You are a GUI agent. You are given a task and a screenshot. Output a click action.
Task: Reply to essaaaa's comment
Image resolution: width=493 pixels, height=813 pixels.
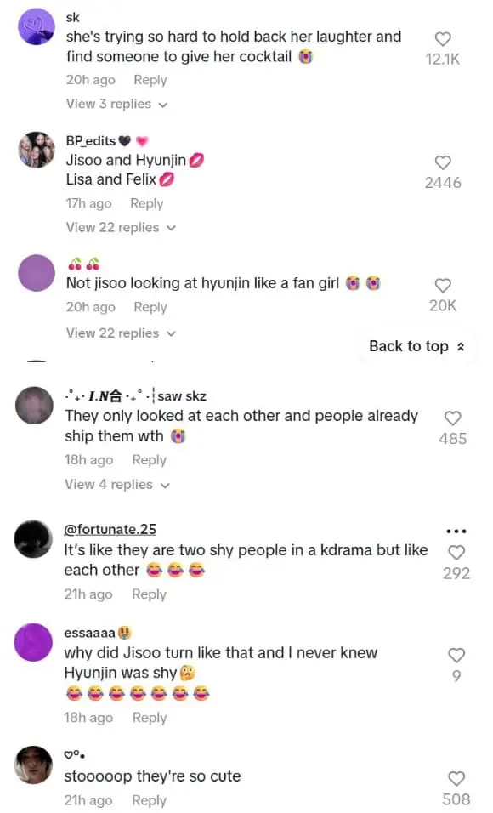click(x=150, y=718)
